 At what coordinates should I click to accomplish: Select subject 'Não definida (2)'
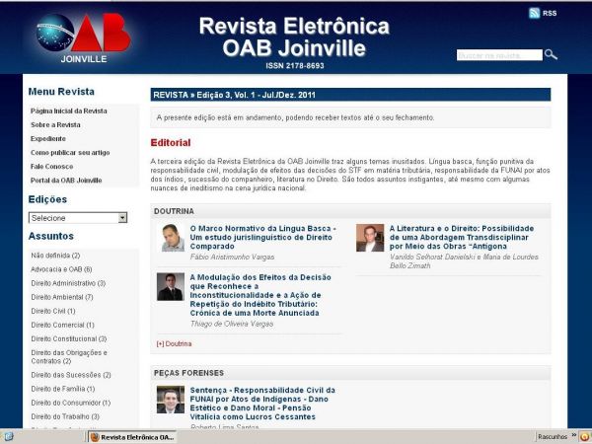pos(55,256)
